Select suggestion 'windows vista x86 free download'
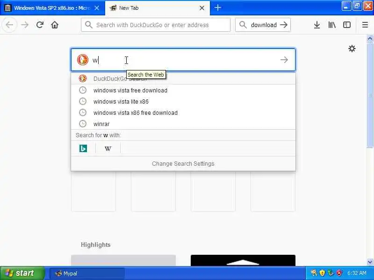This screenshot has height=280, width=374. tap(183, 112)
